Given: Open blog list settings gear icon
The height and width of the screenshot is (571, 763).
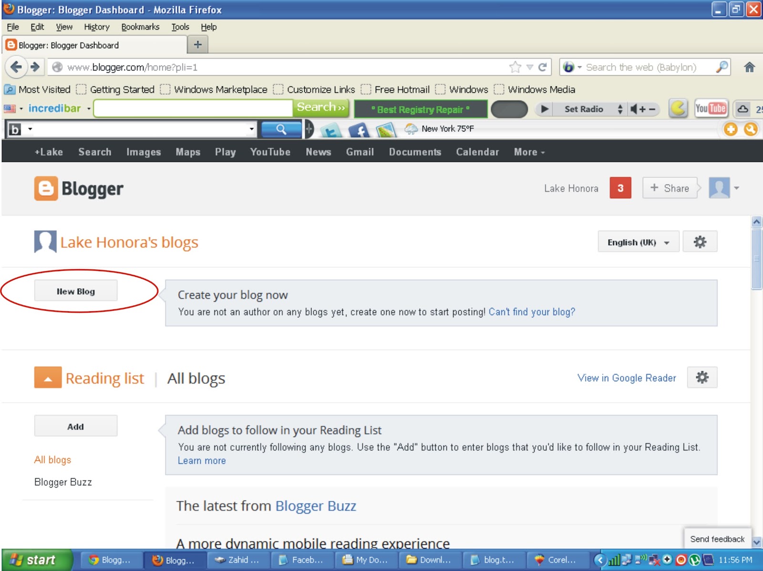Looking at the screenshot, I should 700,242.
